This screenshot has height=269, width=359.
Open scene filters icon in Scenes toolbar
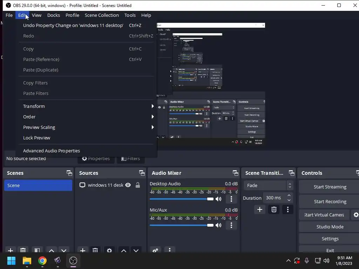37,250
